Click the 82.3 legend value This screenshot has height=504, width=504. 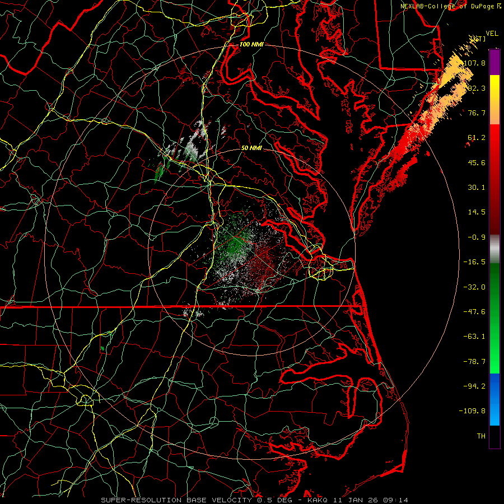[x=477, y=88]
